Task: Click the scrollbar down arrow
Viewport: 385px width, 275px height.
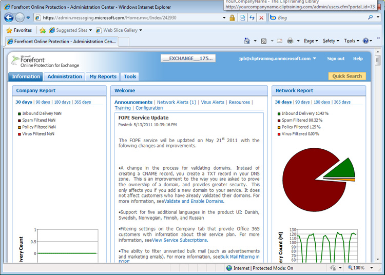Action: coord(378,259)
